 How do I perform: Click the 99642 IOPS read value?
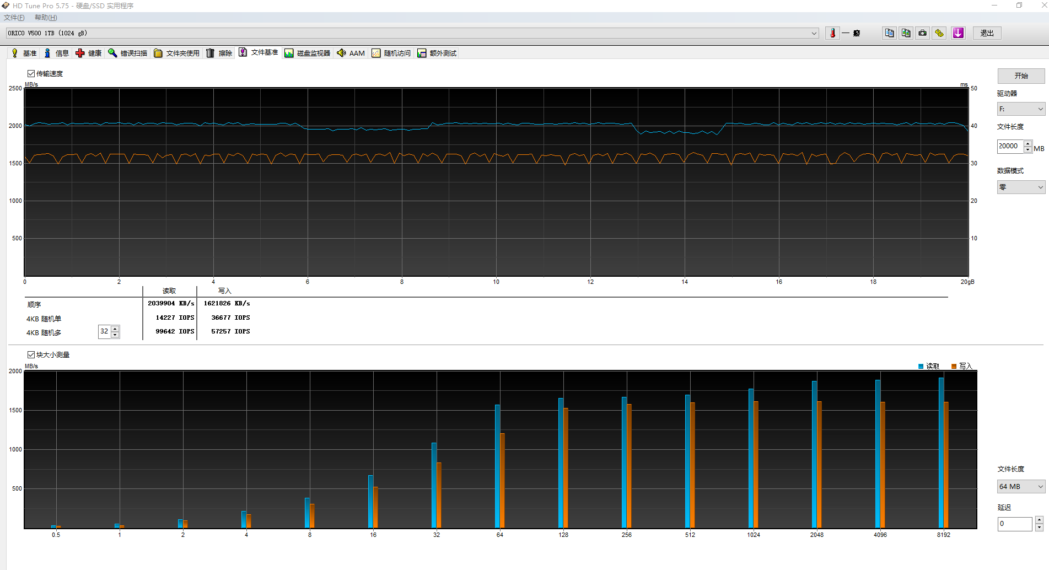(175, 331)
